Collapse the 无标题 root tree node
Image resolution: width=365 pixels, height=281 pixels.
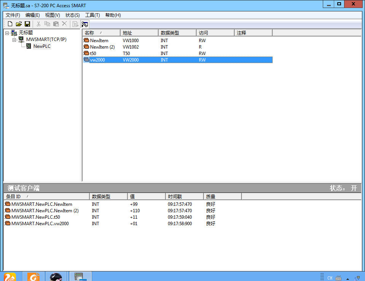pos(7,33)
